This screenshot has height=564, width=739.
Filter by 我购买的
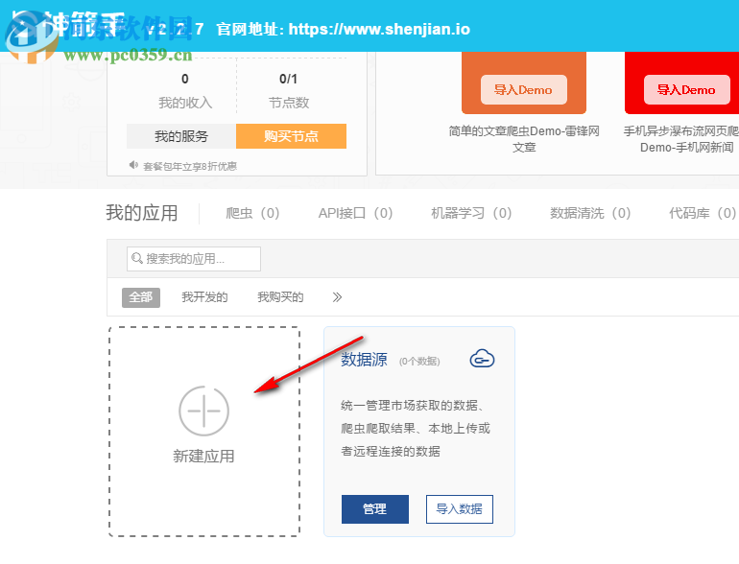[x=280, y=297]
